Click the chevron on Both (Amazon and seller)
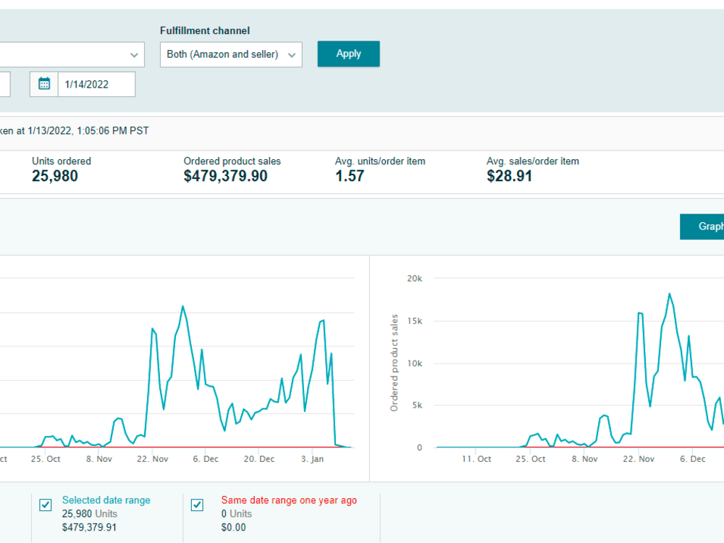This screenshot has width=724, height=543. click(x=292, y=55)
